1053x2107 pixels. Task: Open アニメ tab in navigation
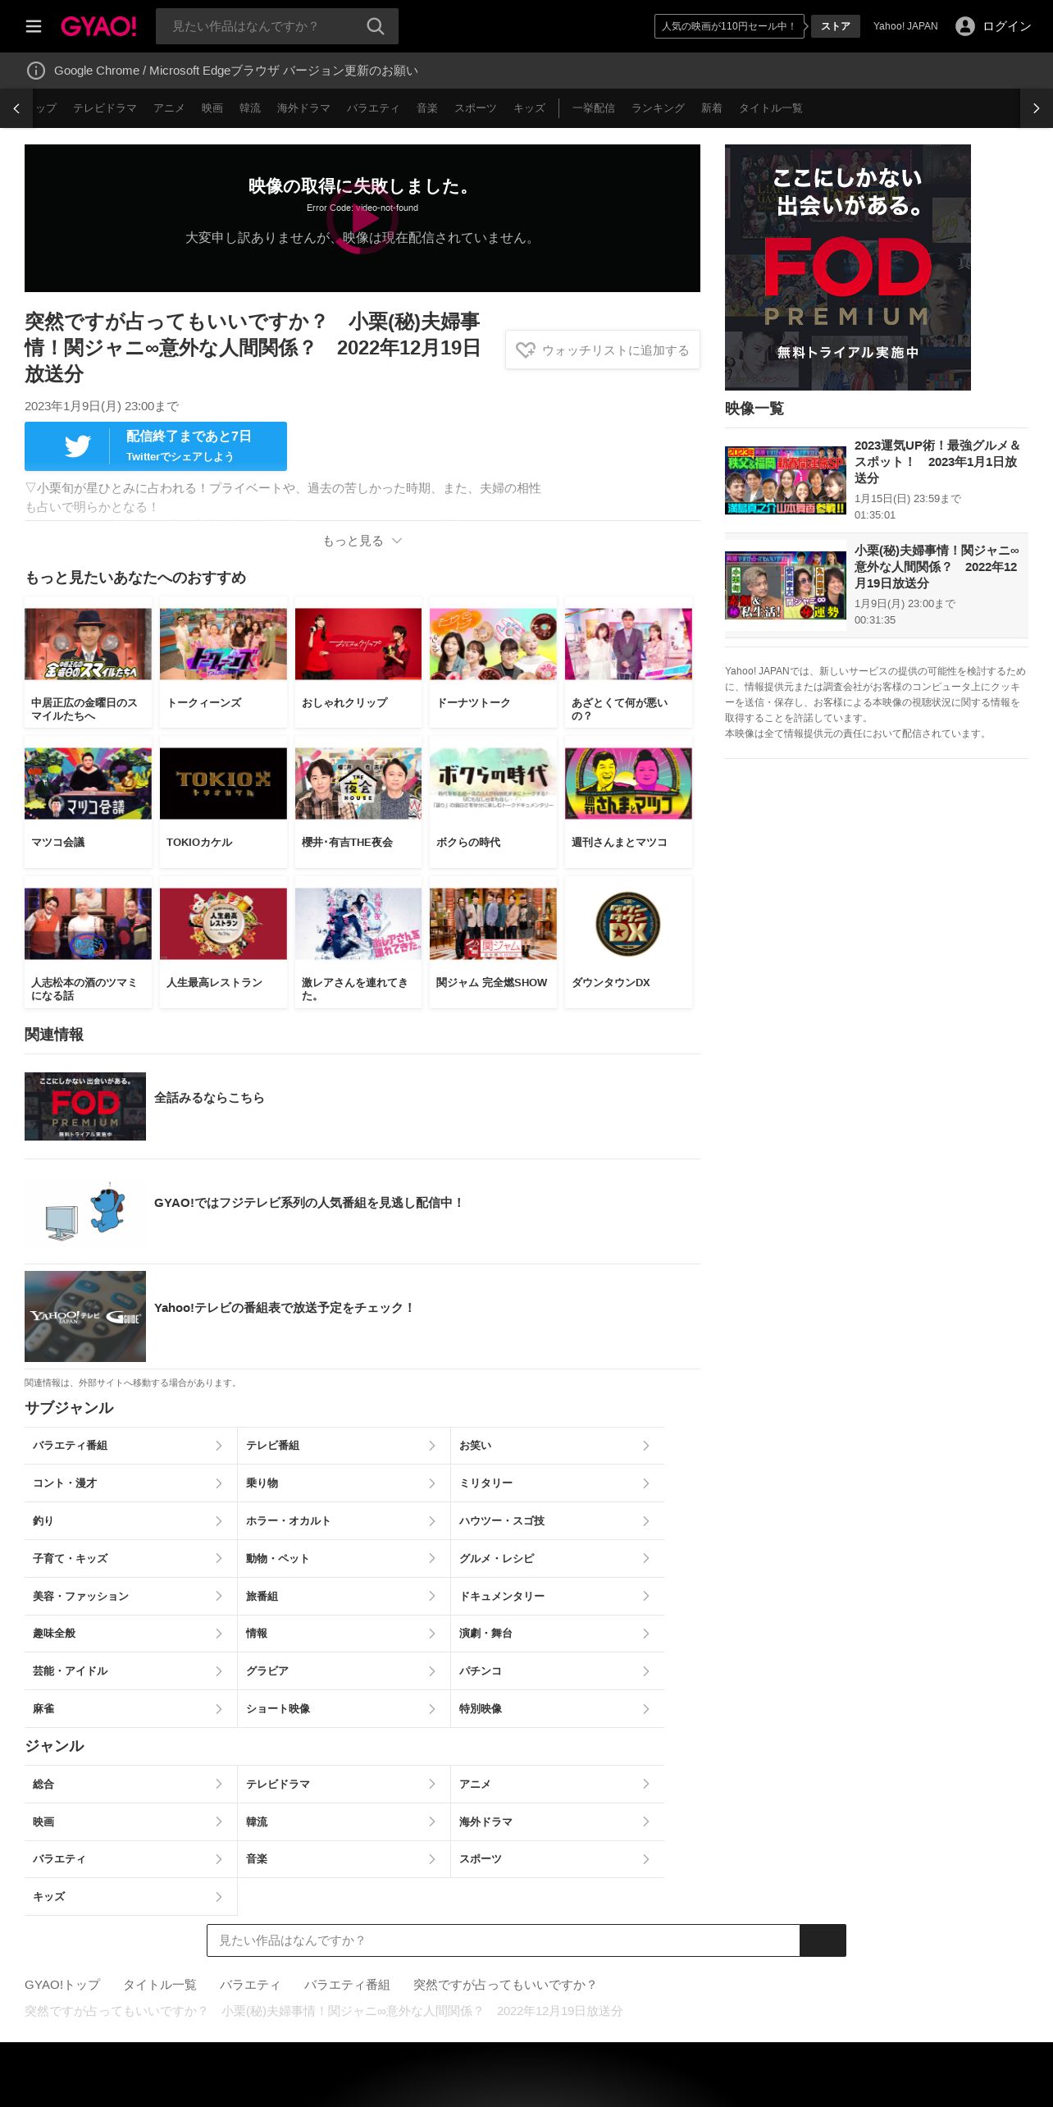(x=169, y=108)
